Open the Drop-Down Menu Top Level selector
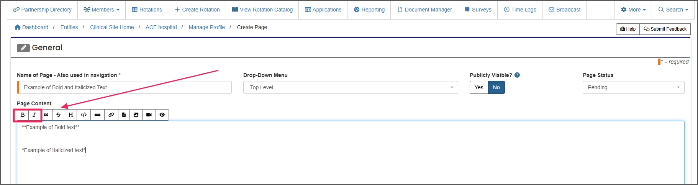Viewport: 698px width, 185px height. 350,87
